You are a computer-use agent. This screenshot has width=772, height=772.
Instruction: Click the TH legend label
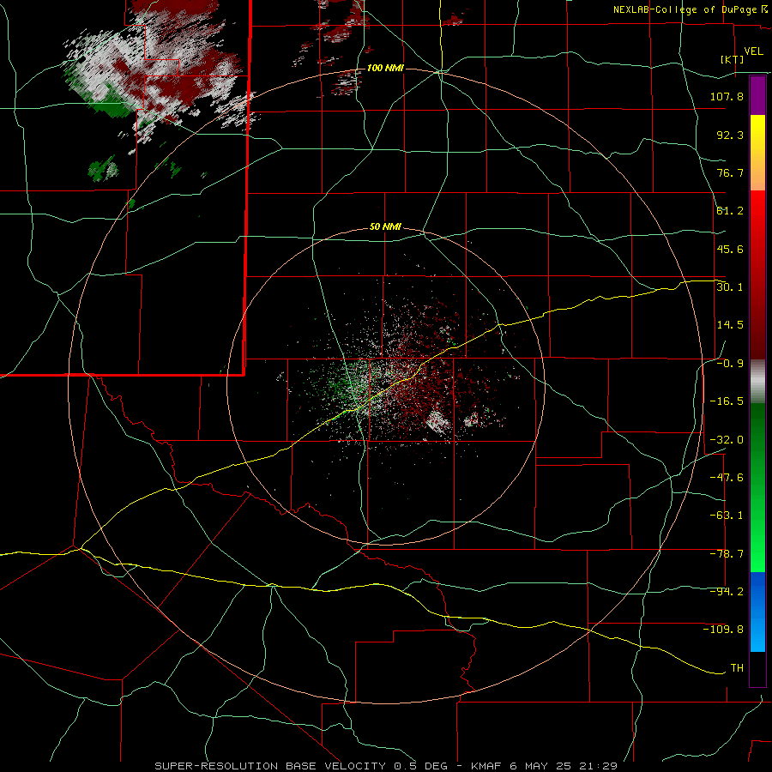[737, 668]
